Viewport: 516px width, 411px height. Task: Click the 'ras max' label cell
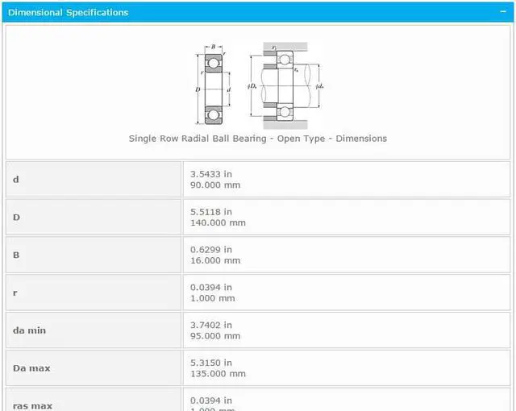point(94,400)
